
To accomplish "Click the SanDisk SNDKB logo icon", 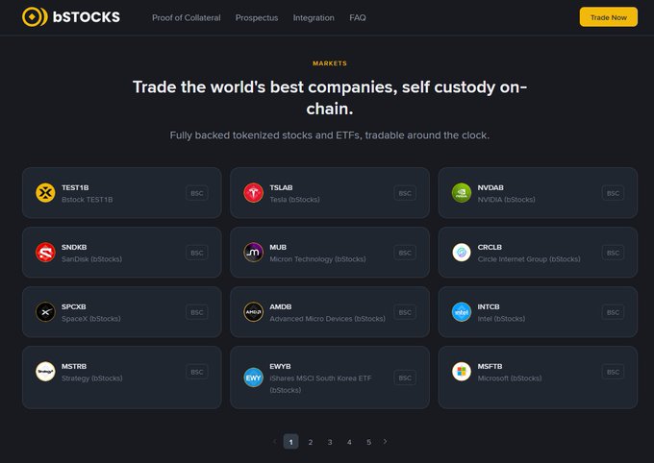I will 45,253.
